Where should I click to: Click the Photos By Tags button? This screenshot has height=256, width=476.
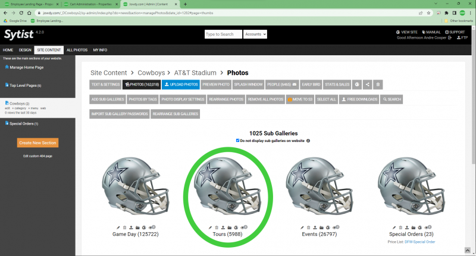[143, 99]
